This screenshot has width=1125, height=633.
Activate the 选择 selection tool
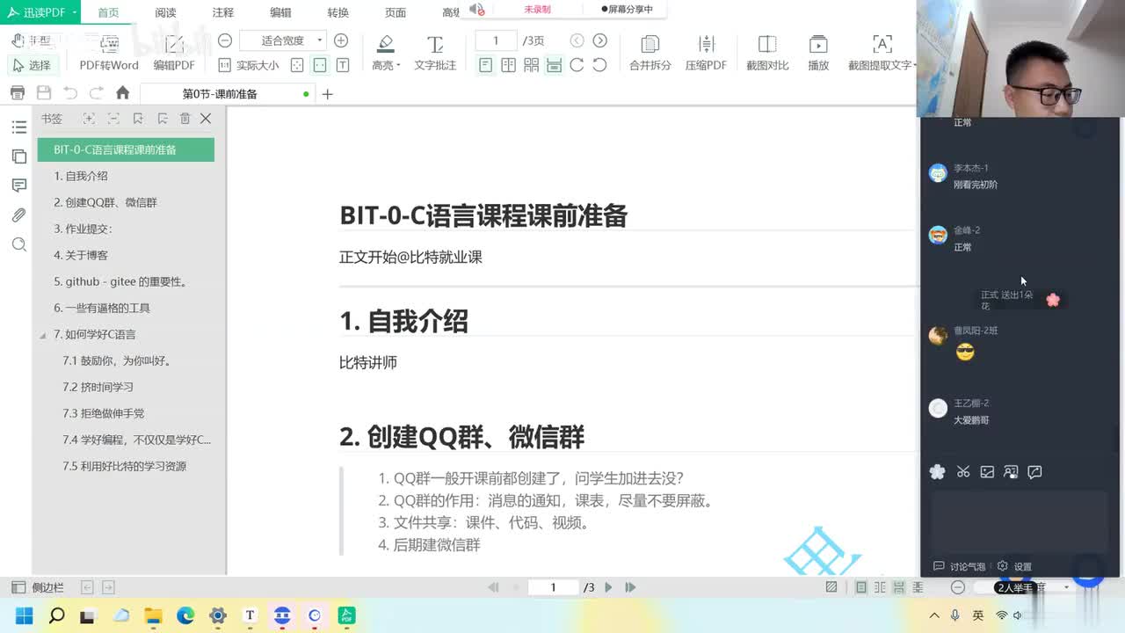coord(33,65)
